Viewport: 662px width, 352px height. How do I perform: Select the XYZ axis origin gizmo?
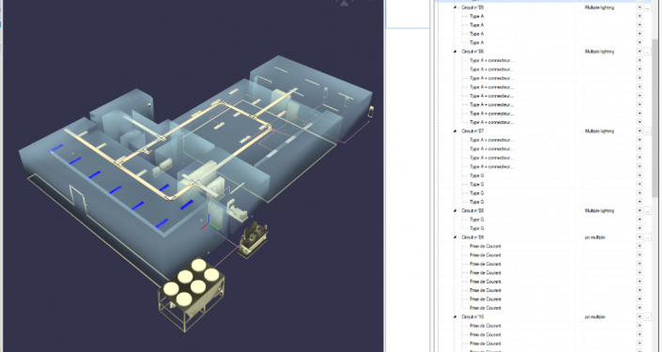pos(209,223)
